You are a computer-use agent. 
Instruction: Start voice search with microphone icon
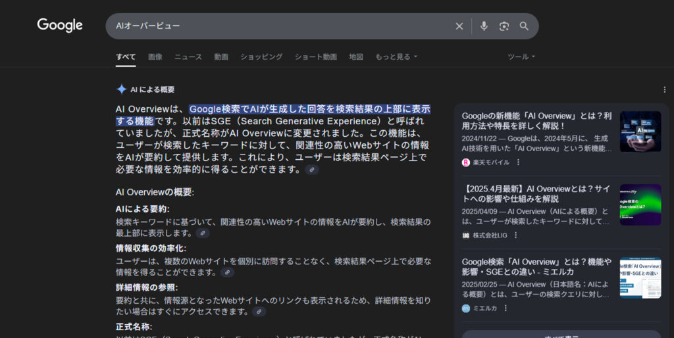click(x=484, y=26)
